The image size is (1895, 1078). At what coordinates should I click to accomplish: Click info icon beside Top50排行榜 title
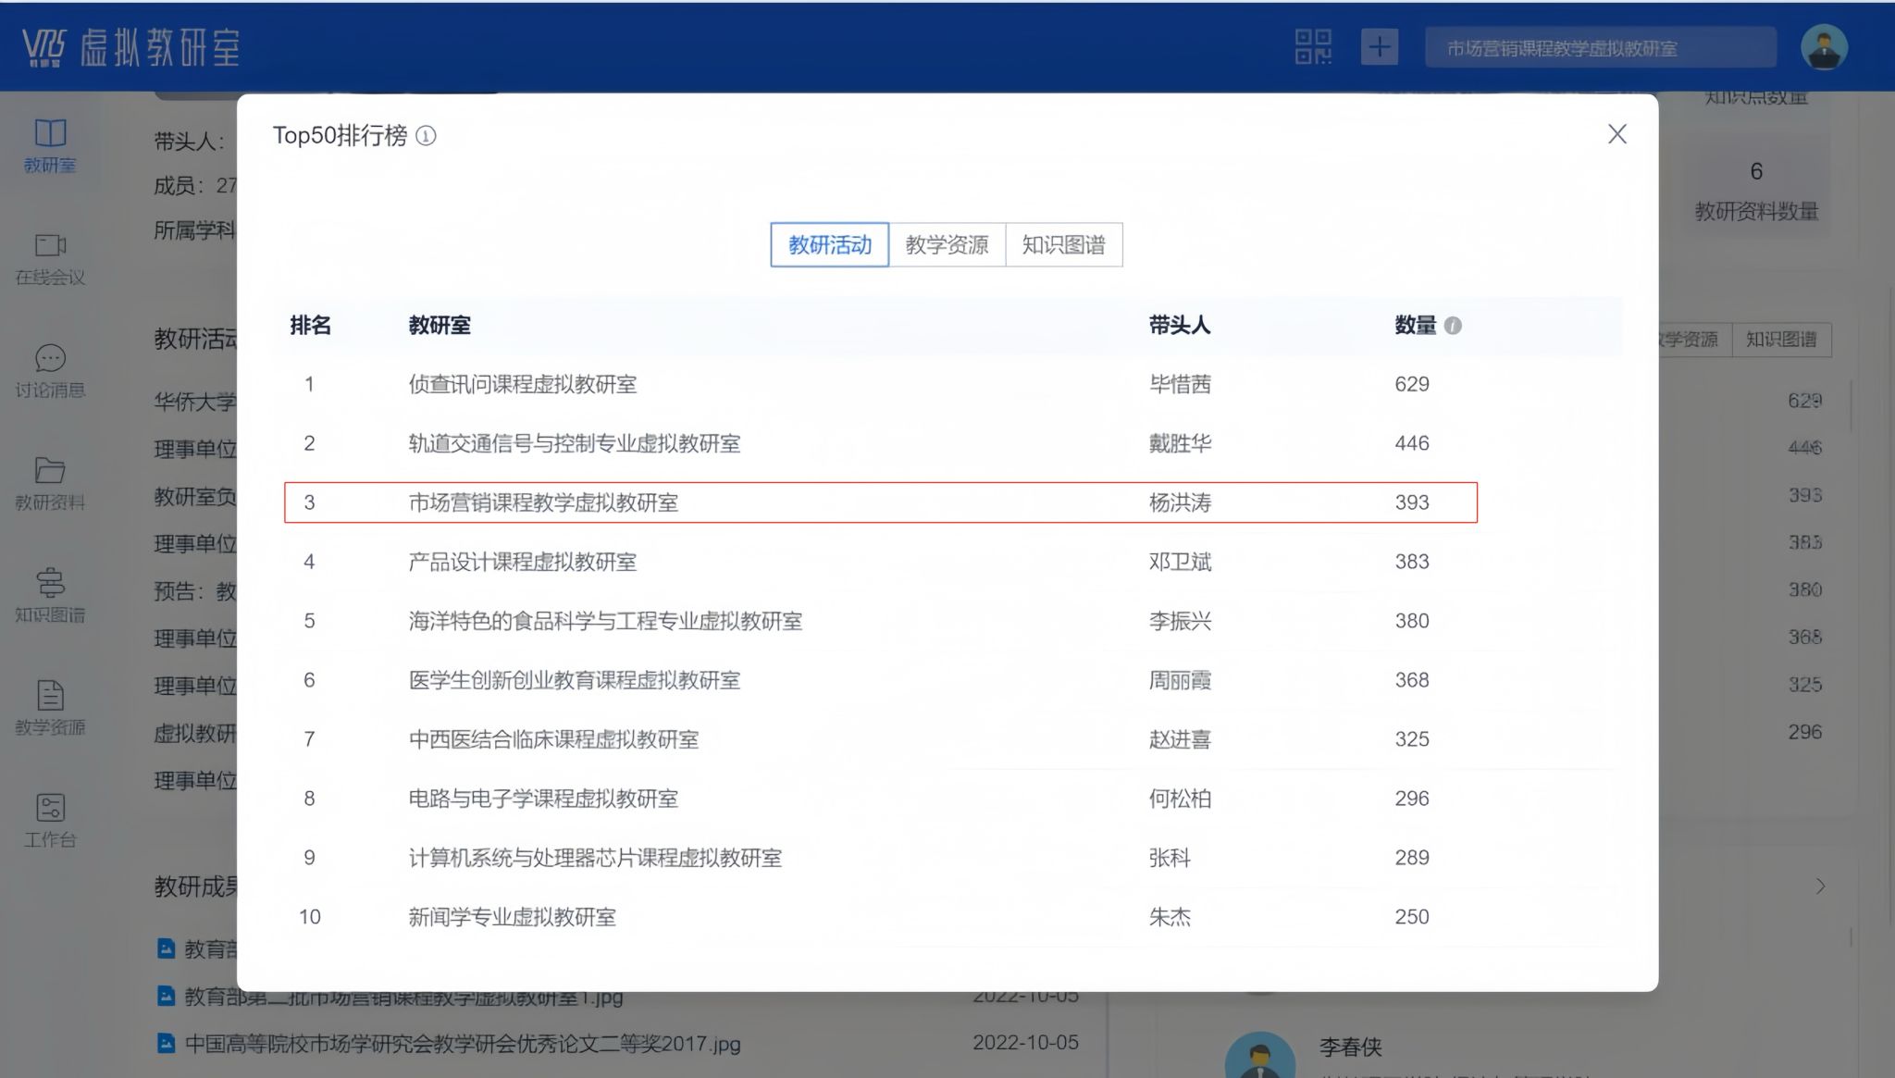[x=426, y=136]
